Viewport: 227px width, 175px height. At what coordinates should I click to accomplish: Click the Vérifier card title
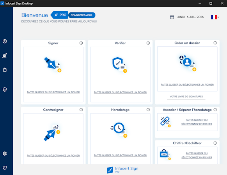(120, 43)
